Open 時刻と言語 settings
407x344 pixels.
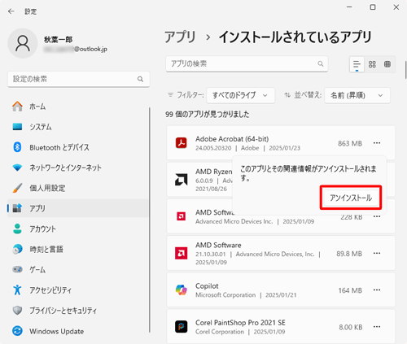point(78,249)
